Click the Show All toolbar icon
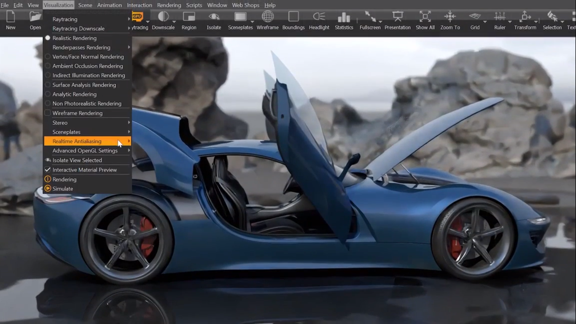 tap(425, 17)
